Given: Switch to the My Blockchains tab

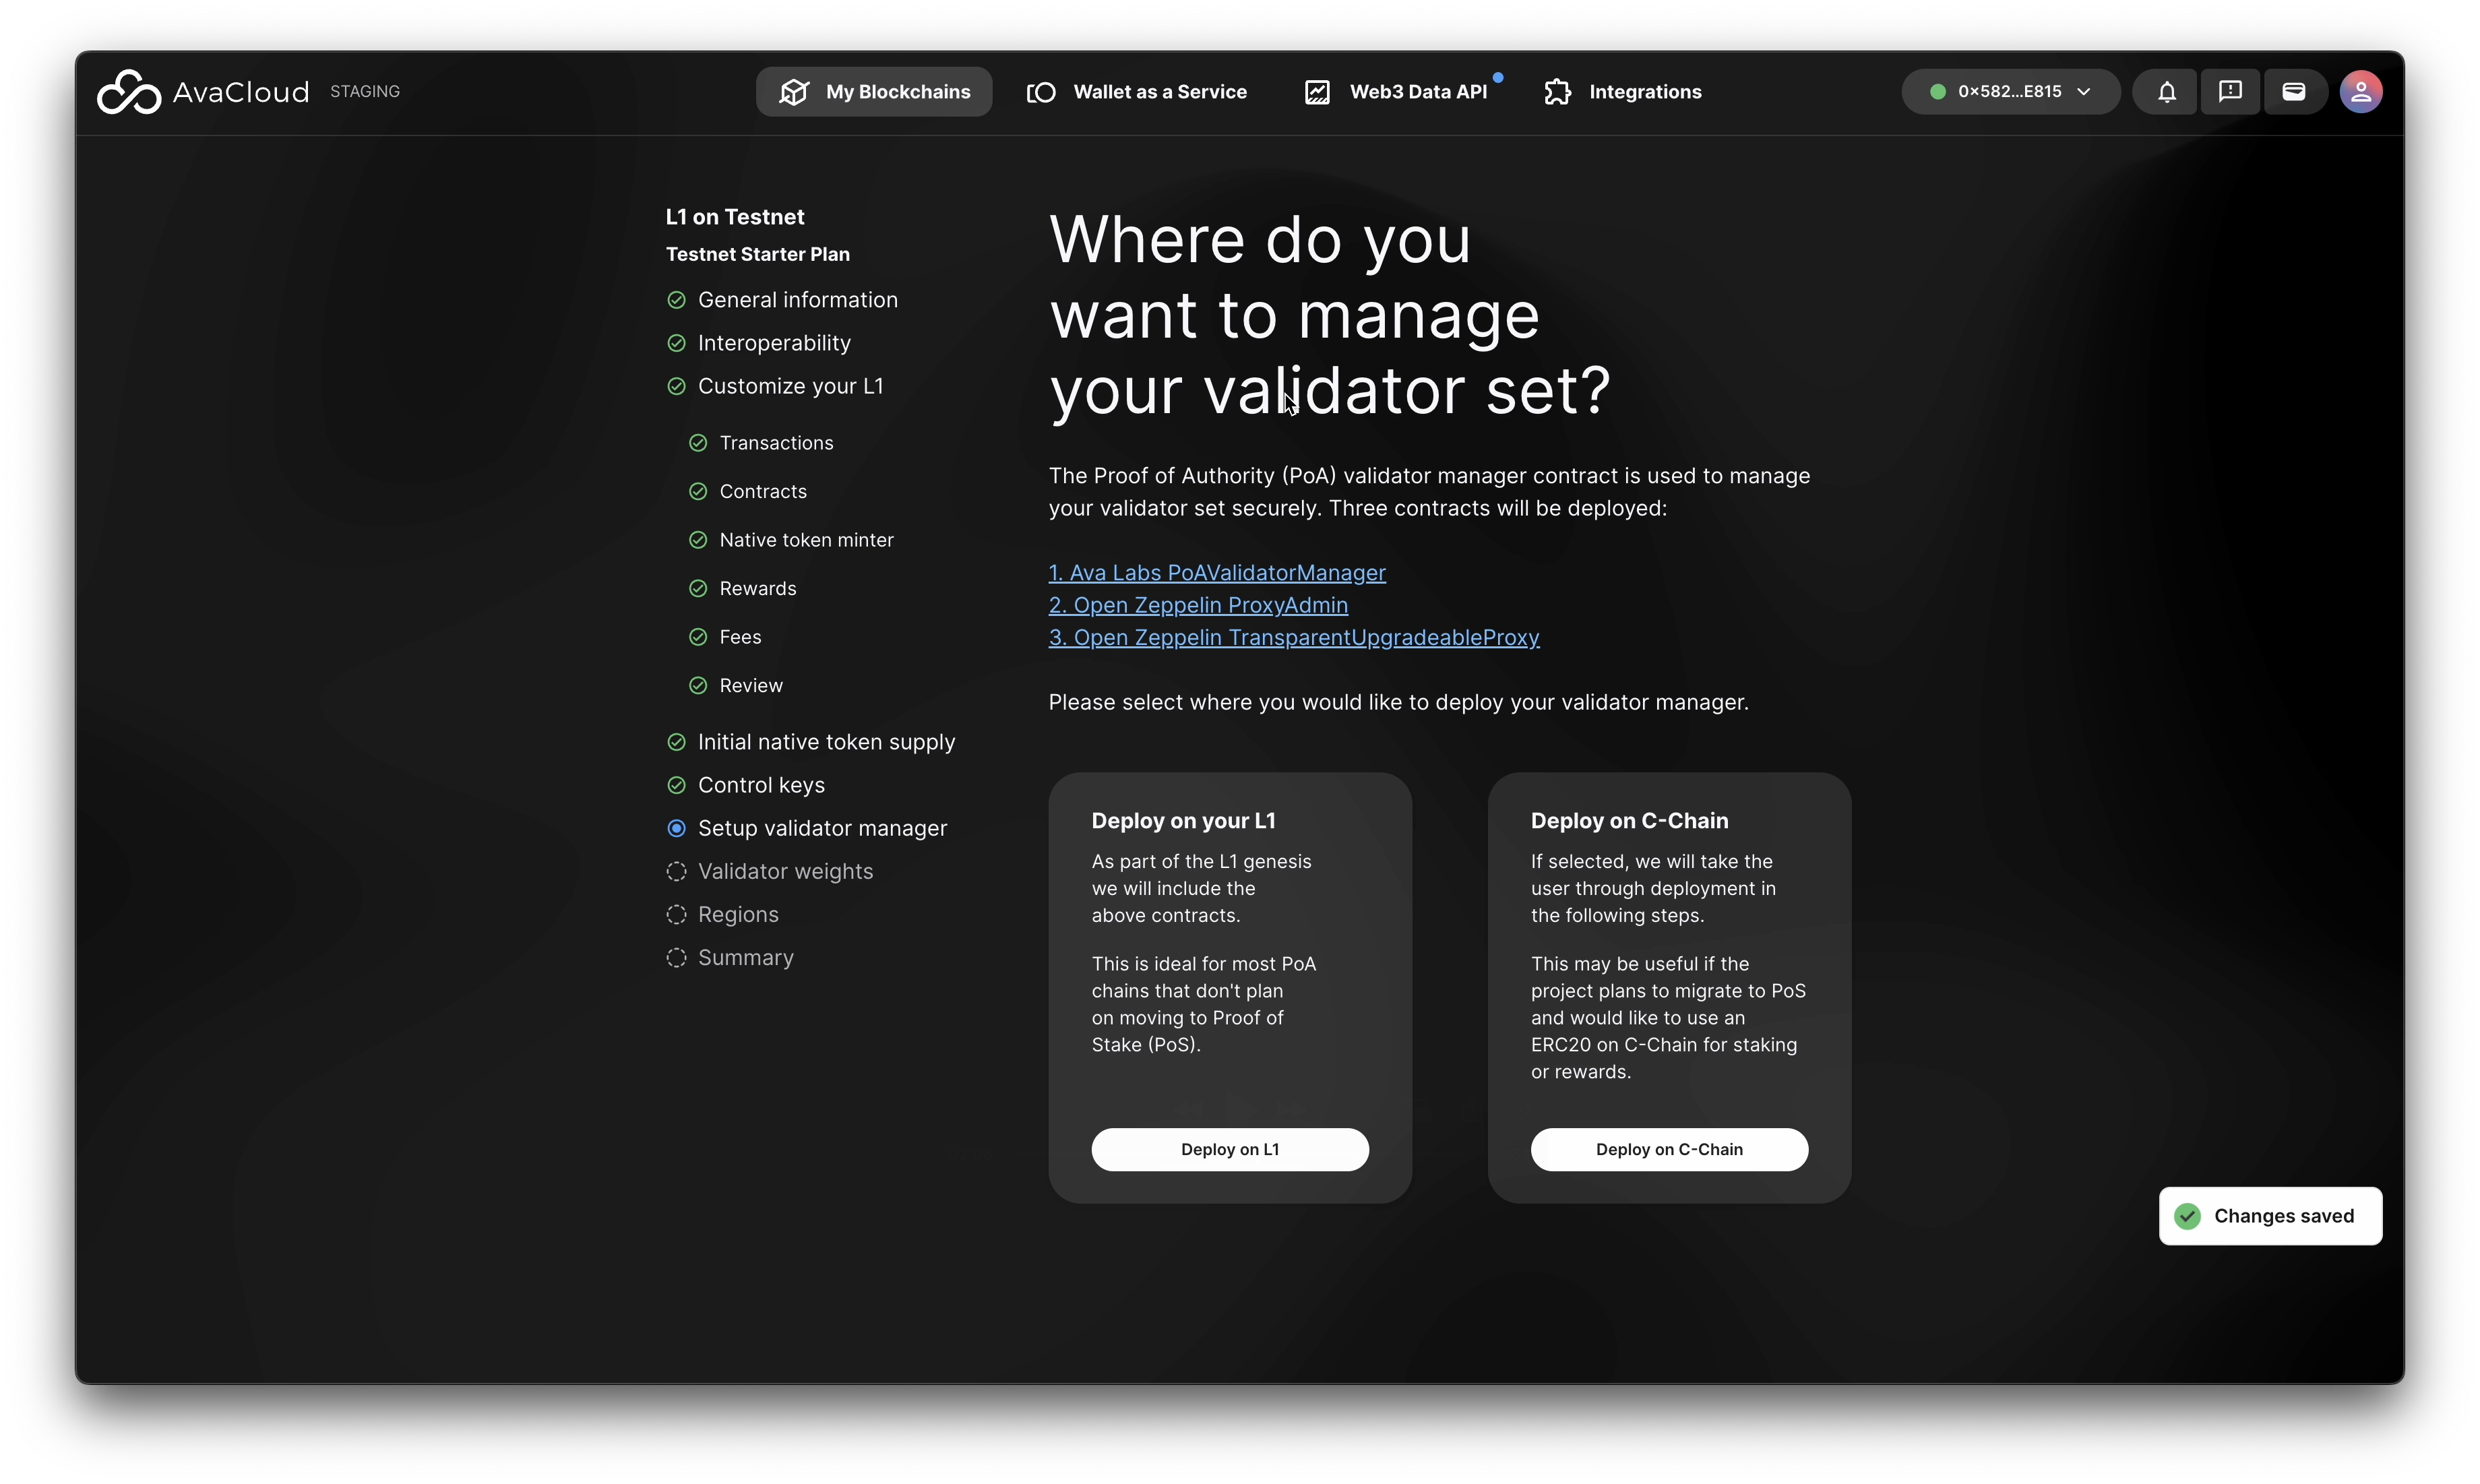Looking at the screenshot, I should 874,92.
